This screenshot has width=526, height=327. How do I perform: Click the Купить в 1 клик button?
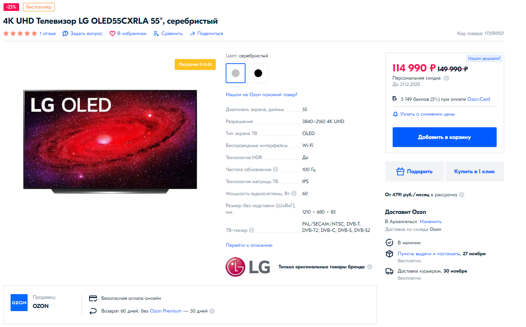pyautogui.click(x=474, y=171)
